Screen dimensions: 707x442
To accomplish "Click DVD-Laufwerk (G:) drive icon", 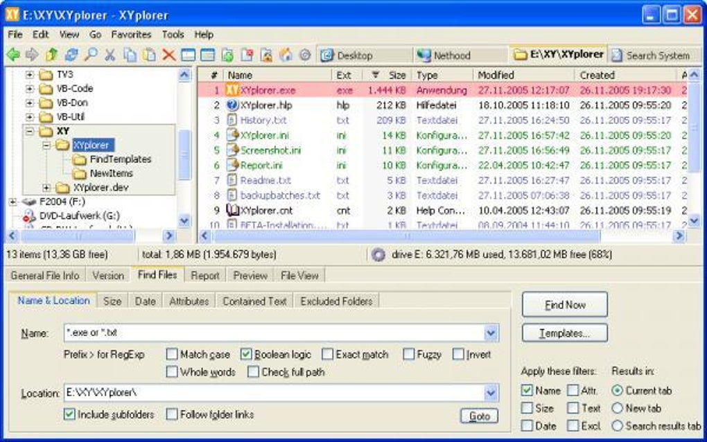I will (29, 216).
